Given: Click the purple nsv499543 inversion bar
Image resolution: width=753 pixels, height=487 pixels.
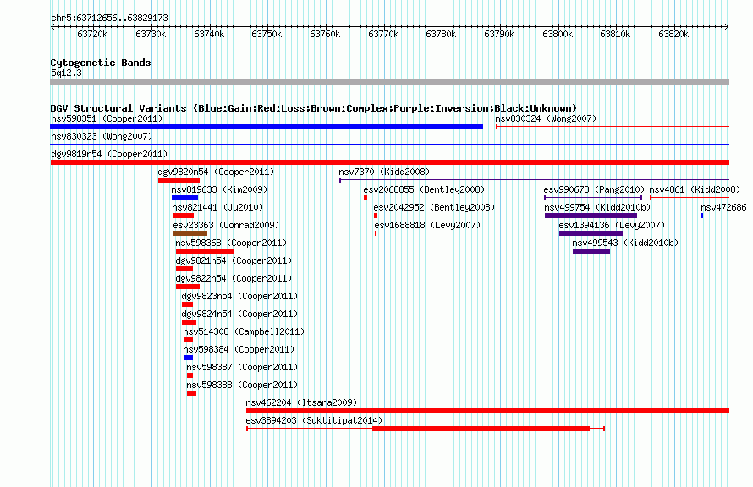Looking at the screenshot, I should pos(591,251).
